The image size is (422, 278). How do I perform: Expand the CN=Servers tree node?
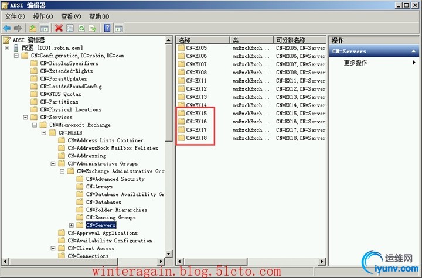(71, 225)
